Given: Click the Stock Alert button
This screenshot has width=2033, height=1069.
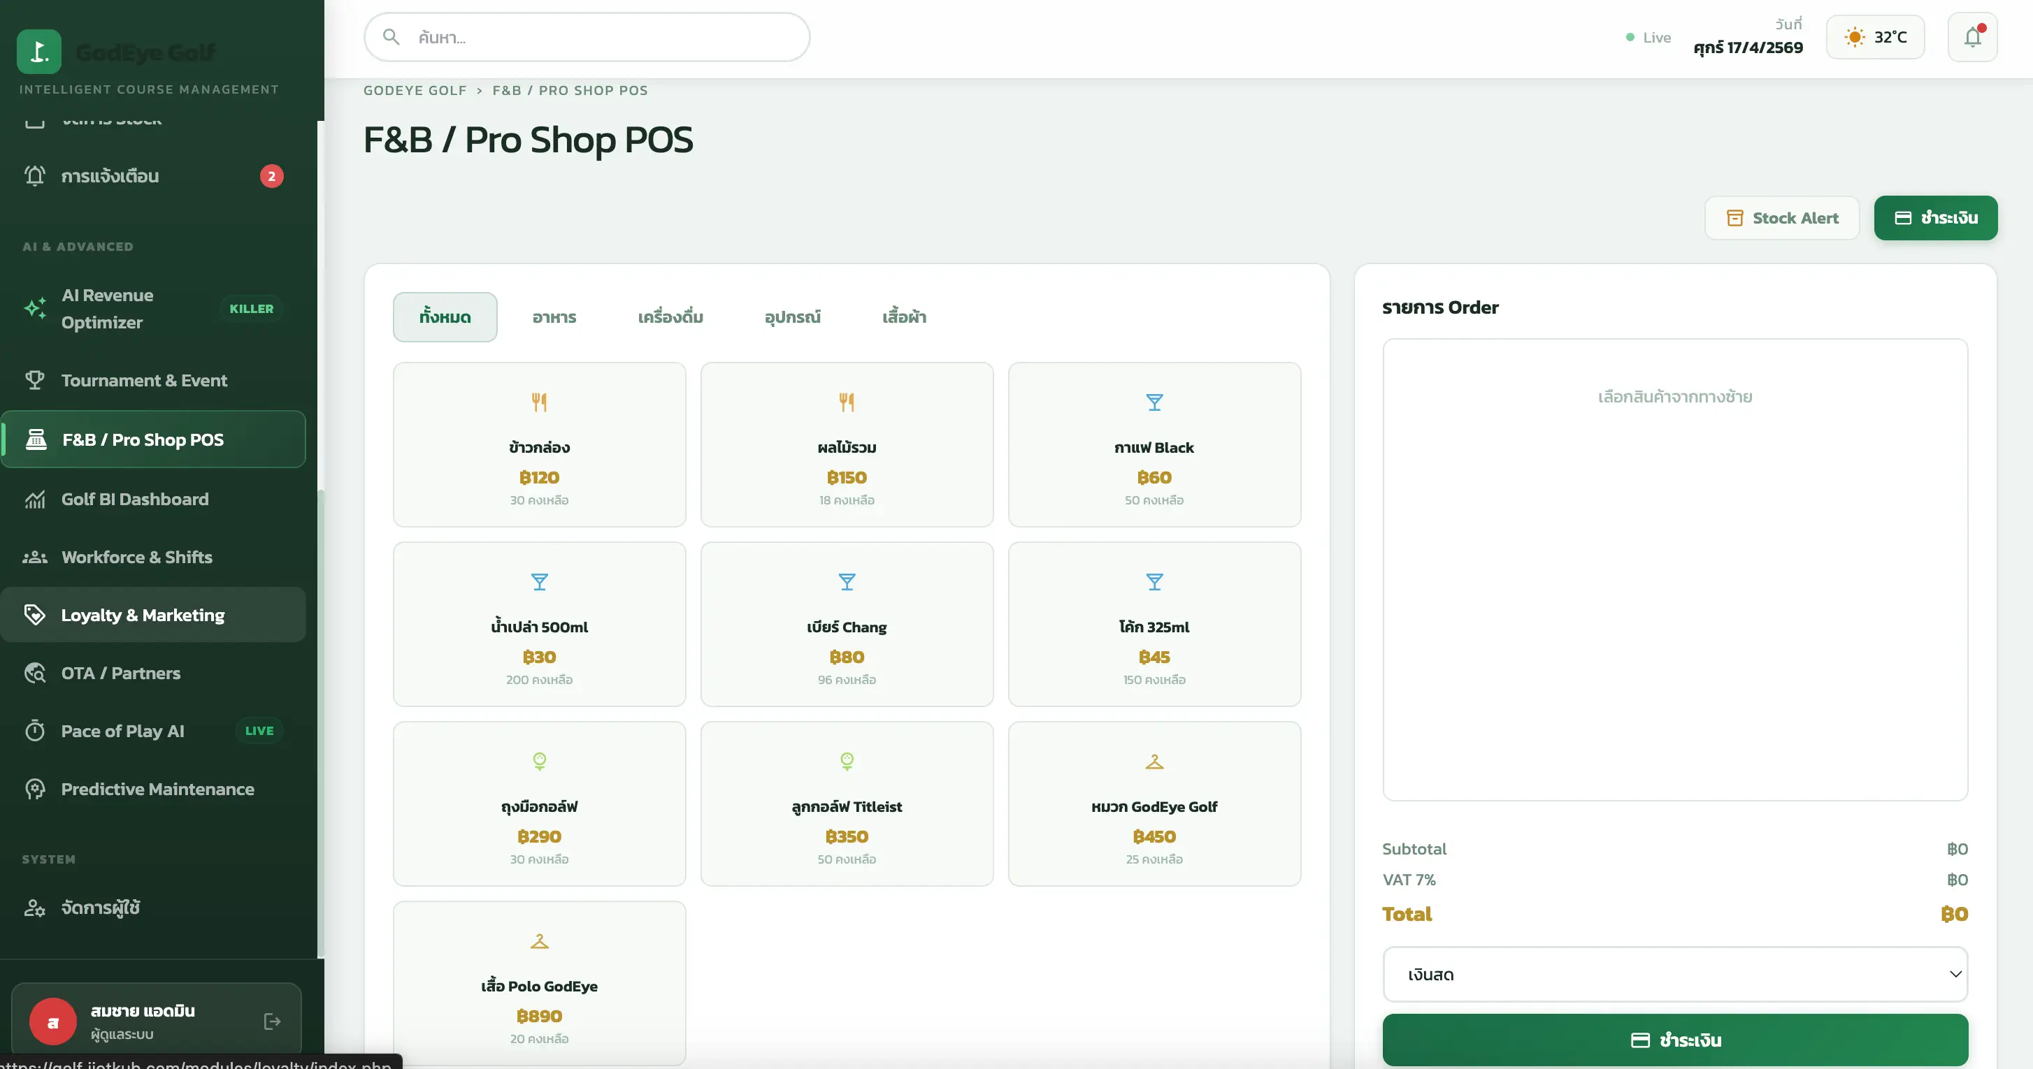Looking at the screenshot, I should 1781,218.
